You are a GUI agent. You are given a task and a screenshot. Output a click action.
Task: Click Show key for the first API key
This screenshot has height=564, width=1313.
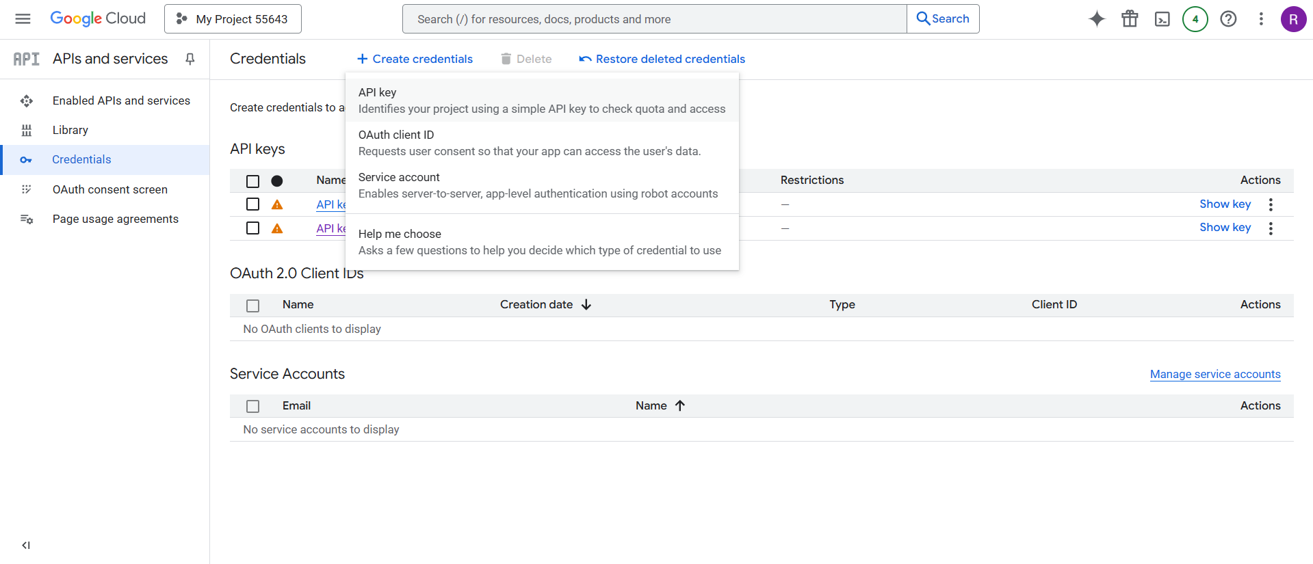[x=1225, y=204]
